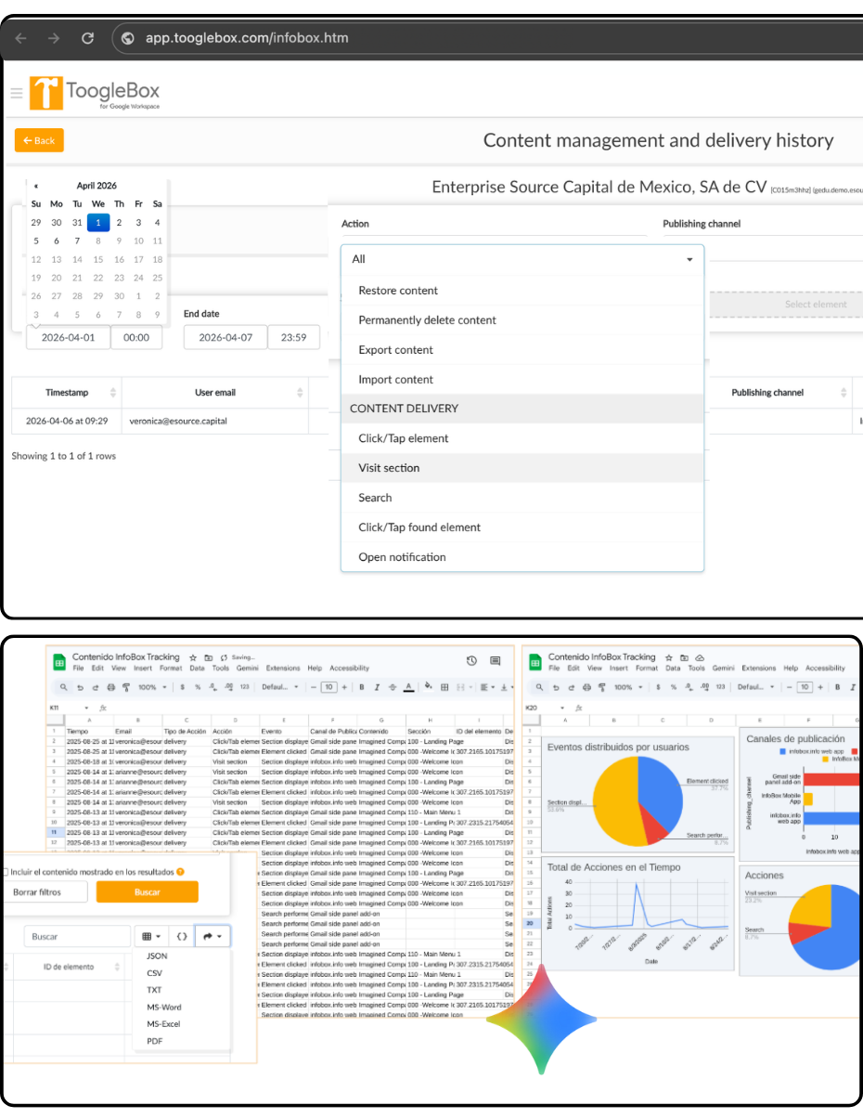Open version history via the clock icon

(470, 661)
